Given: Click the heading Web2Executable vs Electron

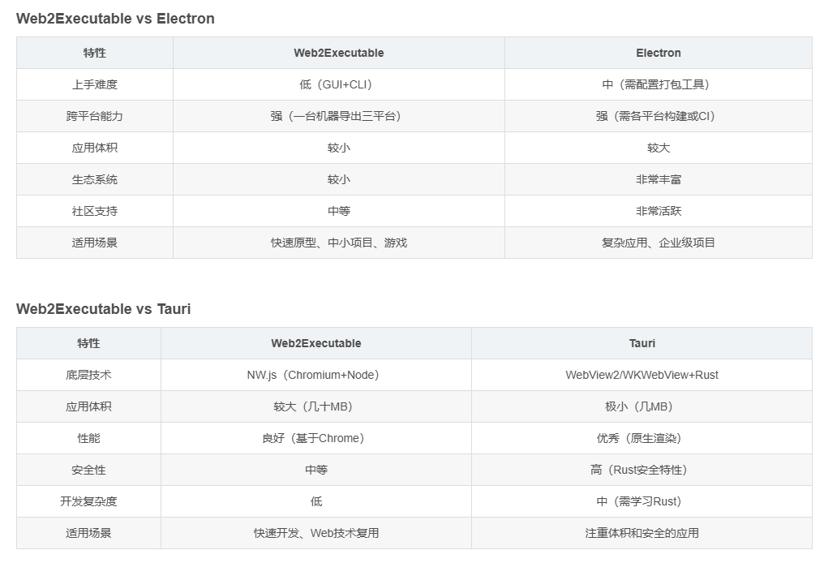Looking at the screenshot, I should 115,19.
